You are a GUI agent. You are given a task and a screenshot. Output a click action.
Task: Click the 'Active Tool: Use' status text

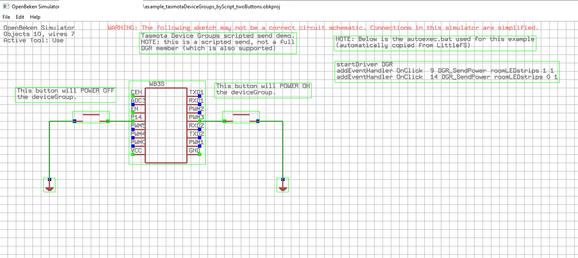[x=33, y=40]
